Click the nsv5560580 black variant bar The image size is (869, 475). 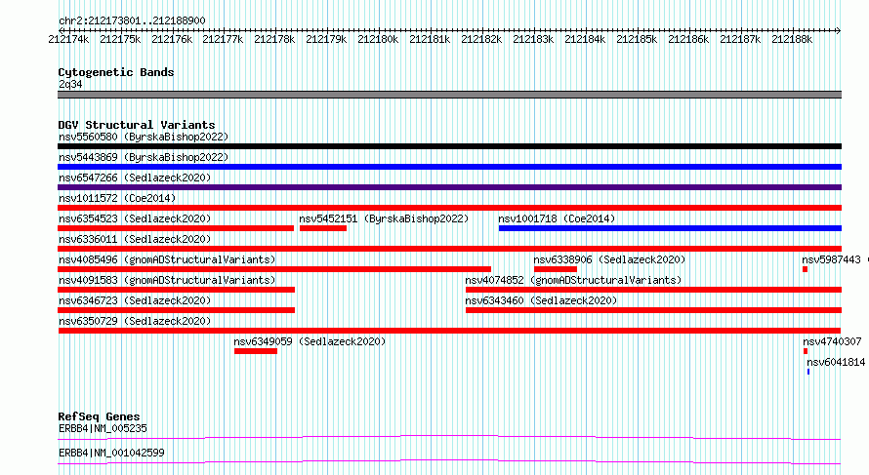[449, 146]
